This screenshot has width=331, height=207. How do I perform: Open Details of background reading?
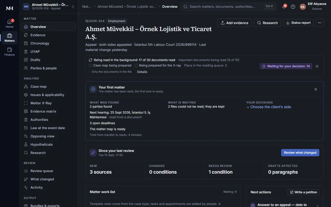[x=142, y=72]
